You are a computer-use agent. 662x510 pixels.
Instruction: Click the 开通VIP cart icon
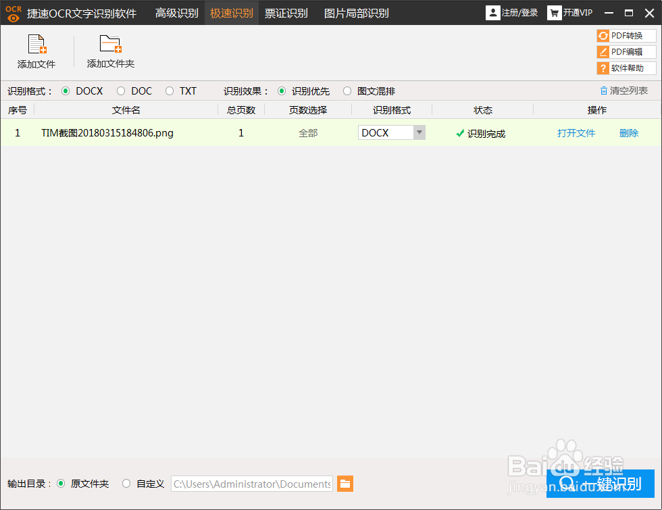point(555,13)
